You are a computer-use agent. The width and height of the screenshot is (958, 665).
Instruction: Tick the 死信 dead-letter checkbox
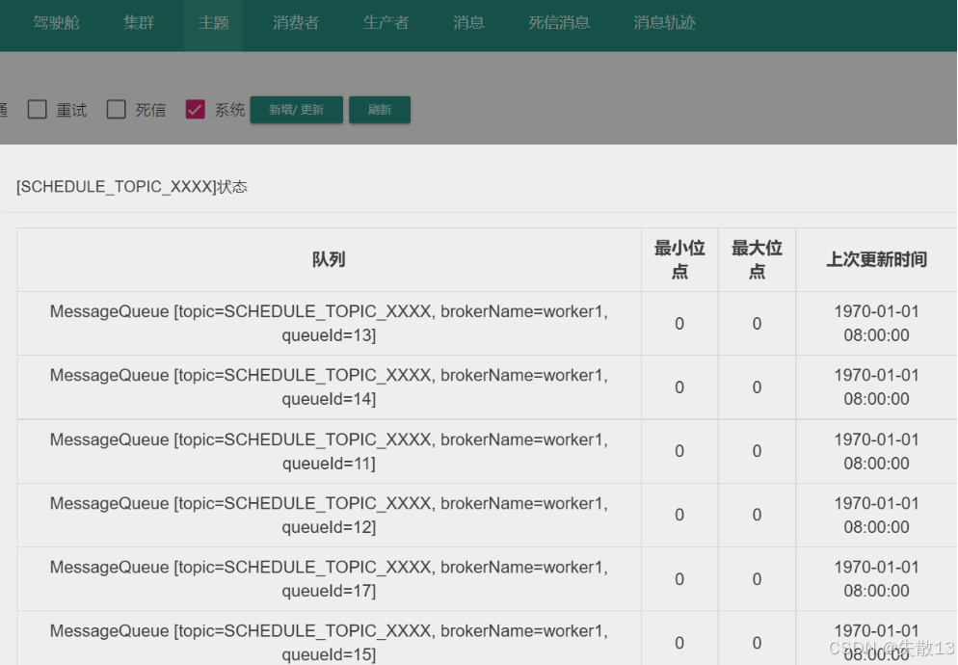pos(116,110)
